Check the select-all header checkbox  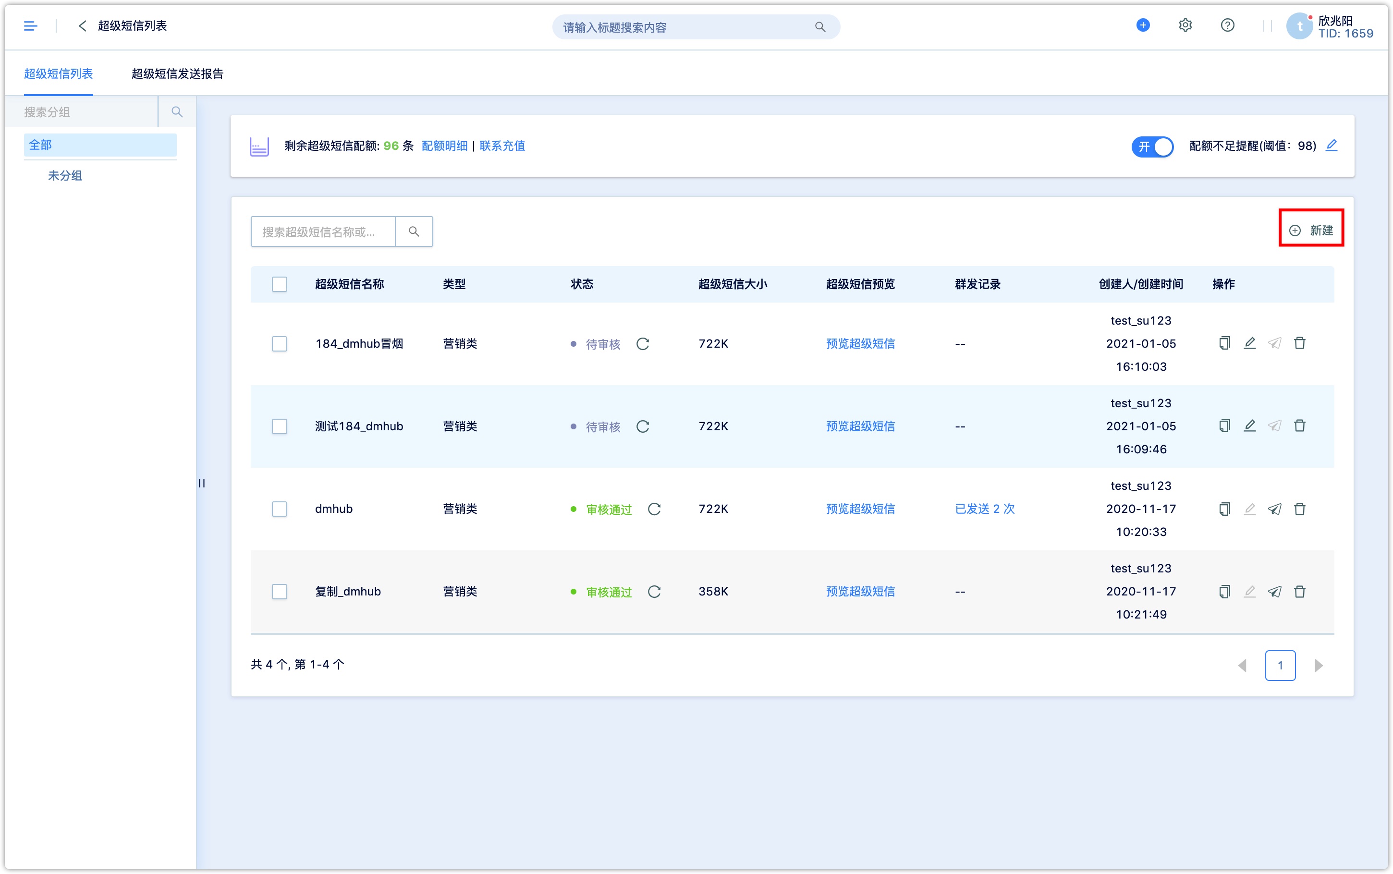pyautogui.click(x=279, y=284)
